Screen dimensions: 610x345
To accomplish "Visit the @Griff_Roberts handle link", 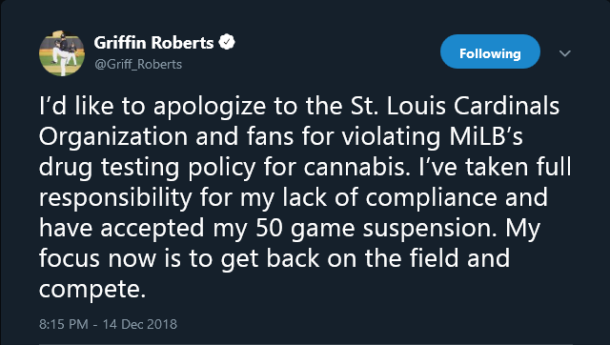I will coord(138,64).
